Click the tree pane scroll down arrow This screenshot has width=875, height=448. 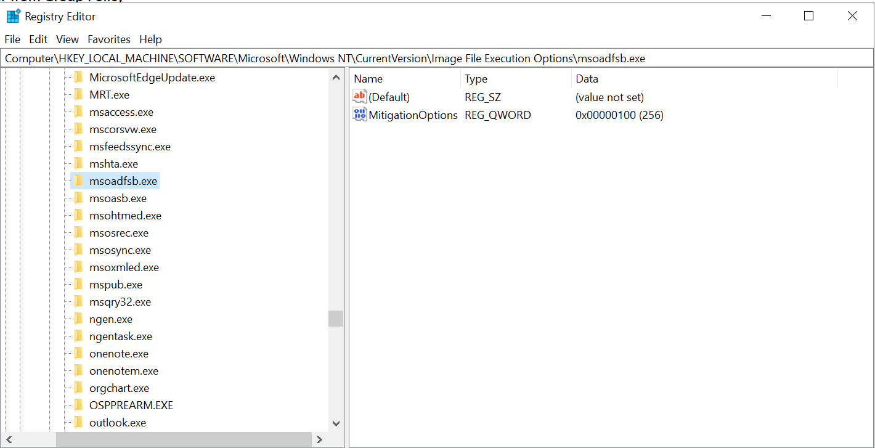tap(336, 423)
